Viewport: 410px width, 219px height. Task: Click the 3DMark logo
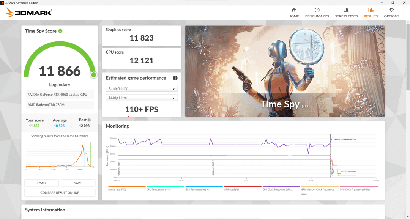coord(28,12)
